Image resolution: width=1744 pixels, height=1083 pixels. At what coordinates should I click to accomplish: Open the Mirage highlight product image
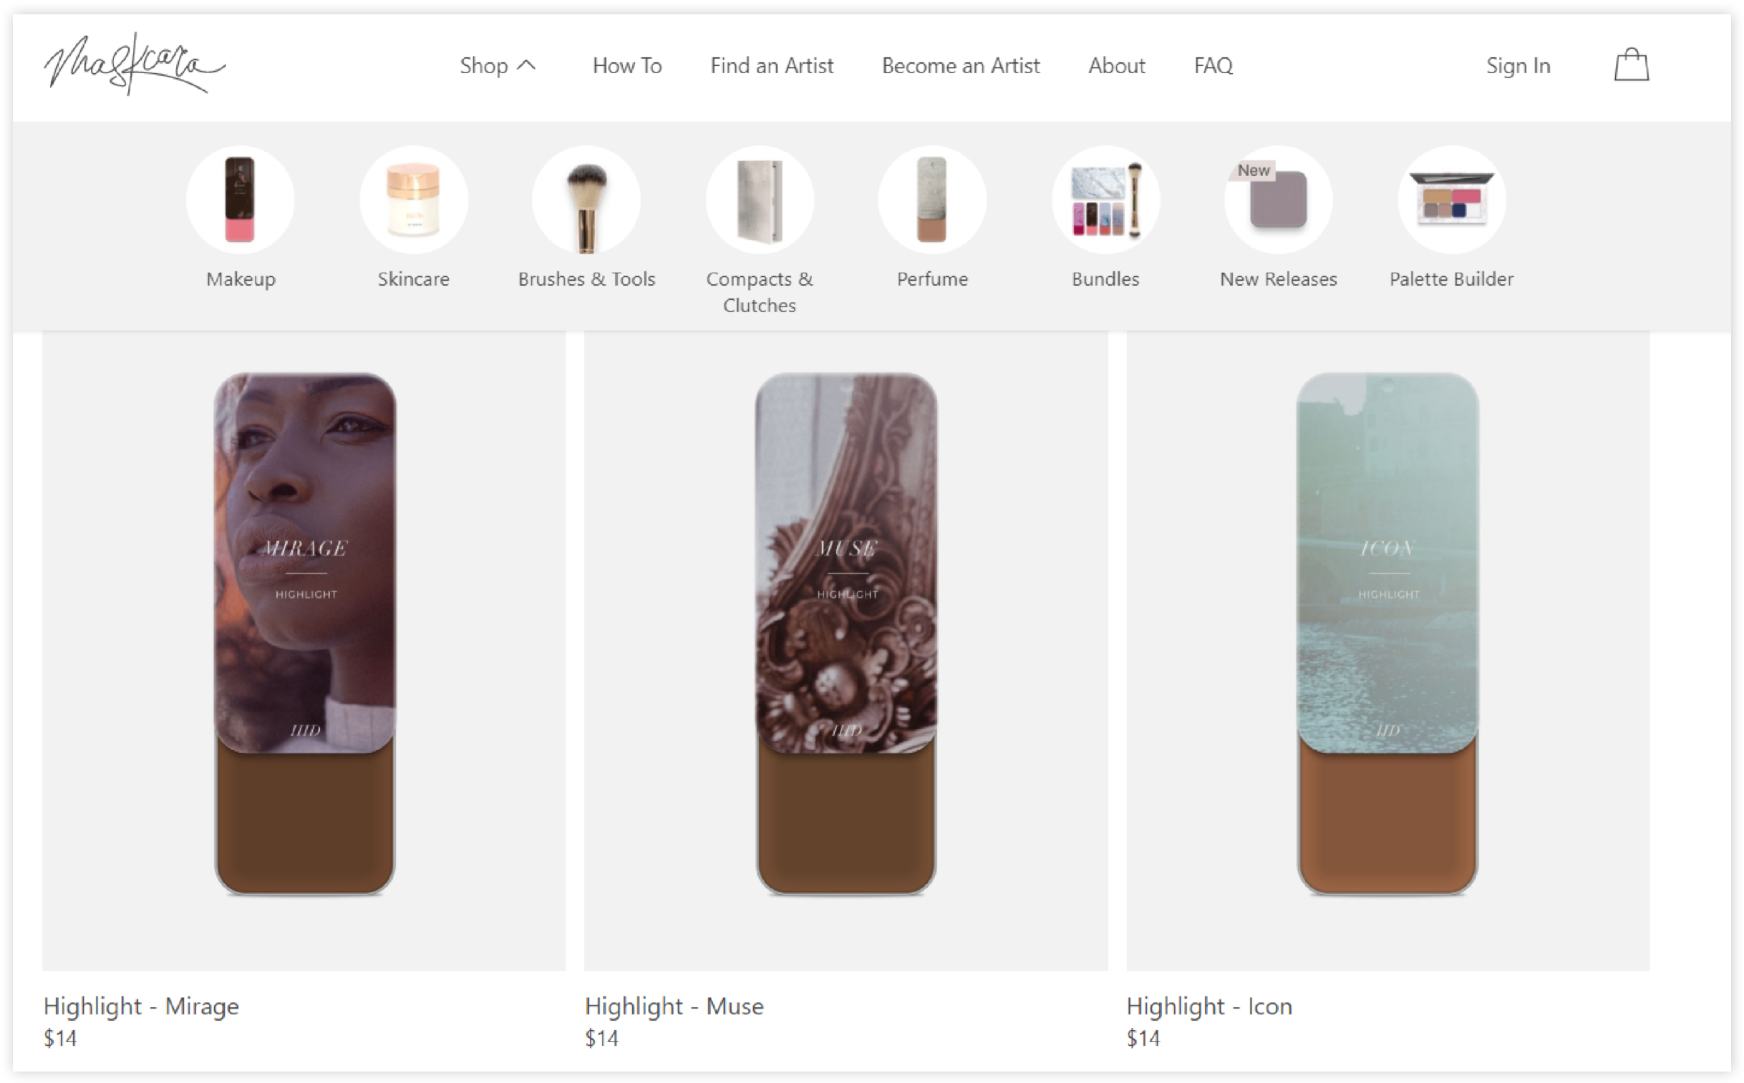pos(304,634)
